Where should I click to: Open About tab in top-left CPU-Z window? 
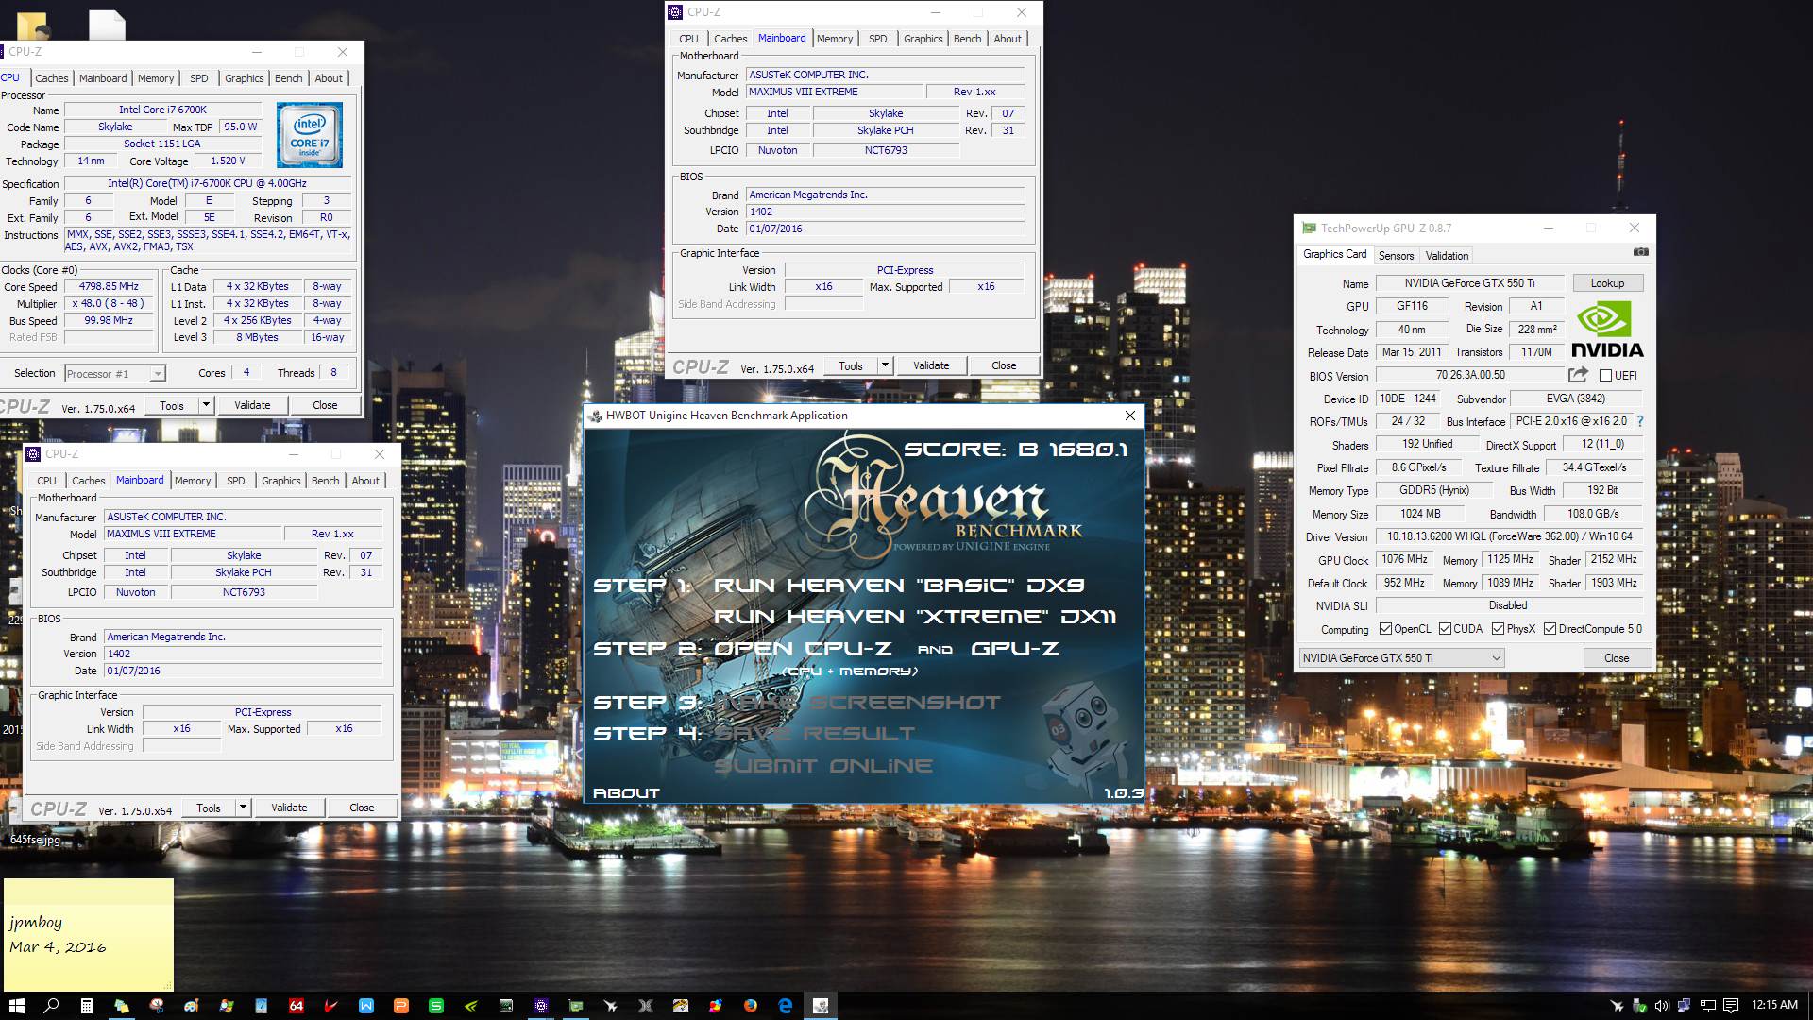[x=329, y=78]
